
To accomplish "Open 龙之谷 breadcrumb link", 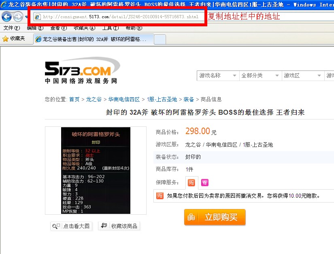I will (94, 99).
